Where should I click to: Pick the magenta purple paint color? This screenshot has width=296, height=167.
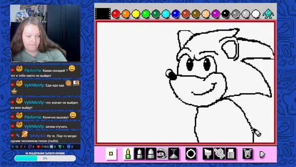(x=216, y=14)
